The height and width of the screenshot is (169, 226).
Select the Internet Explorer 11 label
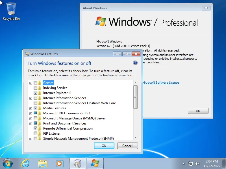pos(57,93)
